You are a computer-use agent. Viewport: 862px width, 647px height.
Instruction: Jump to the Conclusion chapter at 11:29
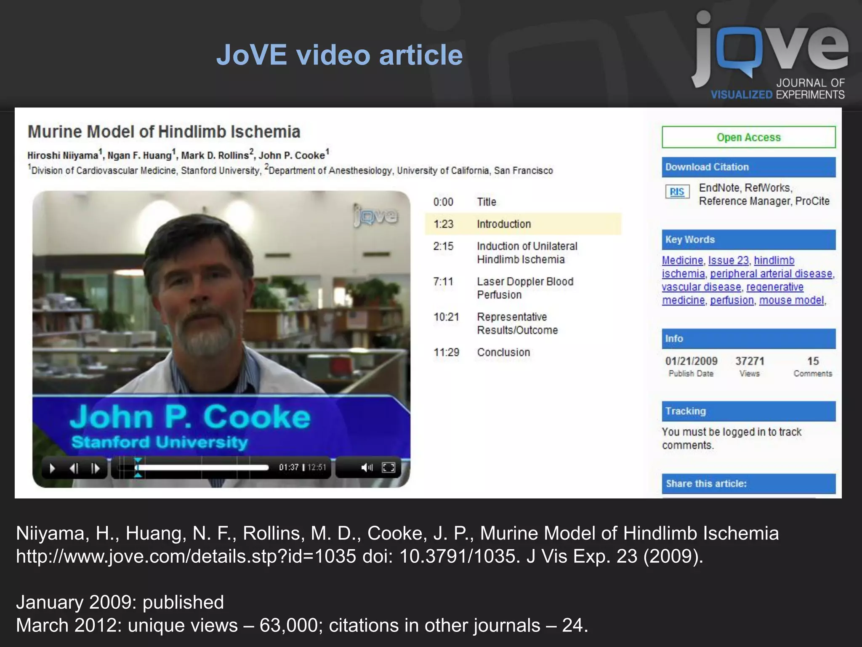pyautogui.click(x=523, y=352)
